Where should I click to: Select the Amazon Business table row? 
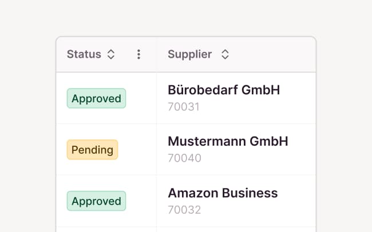pos(298,201)
